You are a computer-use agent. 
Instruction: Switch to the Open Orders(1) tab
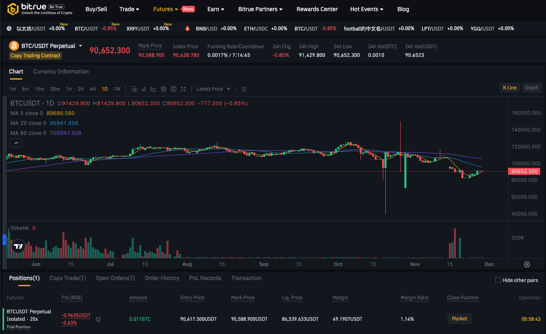pyautogui.click(x=115, y=278)
